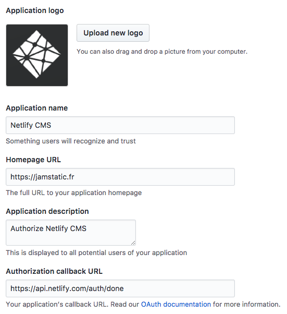Screen dimensions: 287x314
Task: Click inside Application description textarea
Action: (71, 233)
